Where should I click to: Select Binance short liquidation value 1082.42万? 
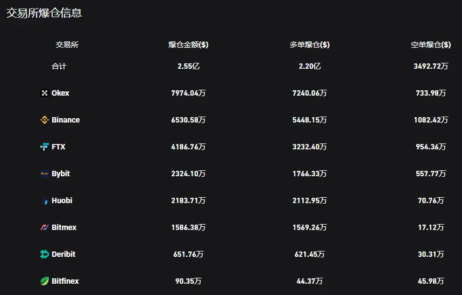tap(431, 120)
